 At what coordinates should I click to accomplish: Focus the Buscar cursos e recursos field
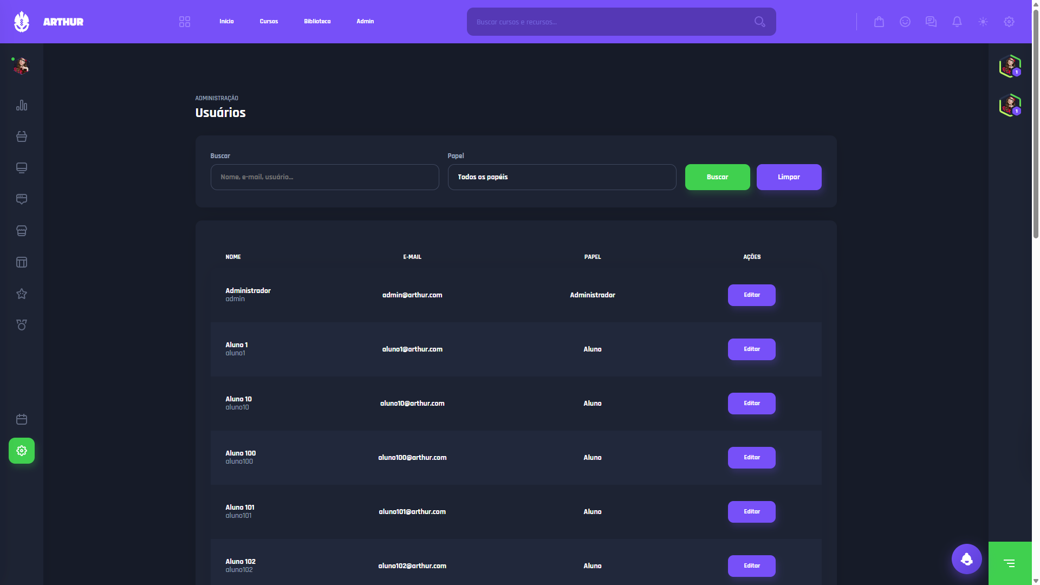coord(621,22)
